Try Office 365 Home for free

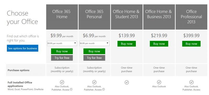62,58
